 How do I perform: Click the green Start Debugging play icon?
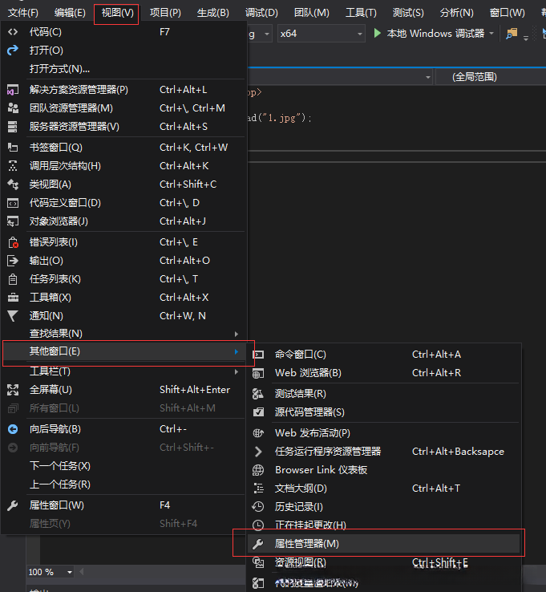pyautogui.click(x=377, y=33)
